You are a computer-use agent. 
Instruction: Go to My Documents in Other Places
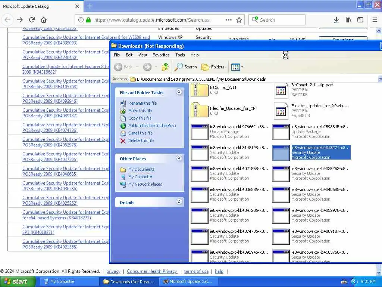pos(141,169)
